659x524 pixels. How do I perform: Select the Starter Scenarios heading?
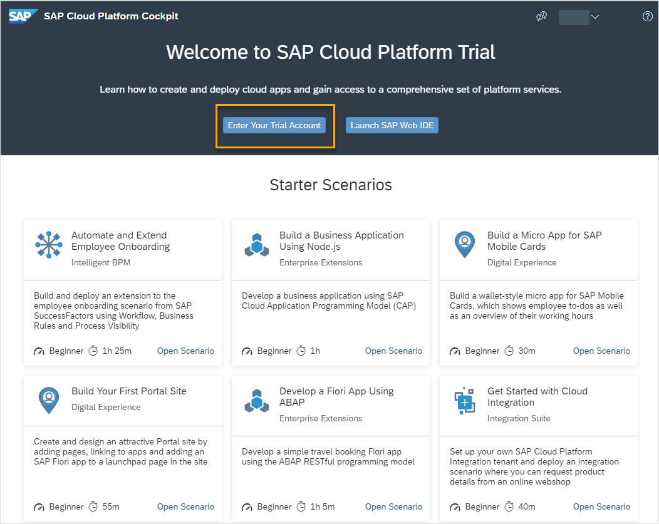coord(330,185)
